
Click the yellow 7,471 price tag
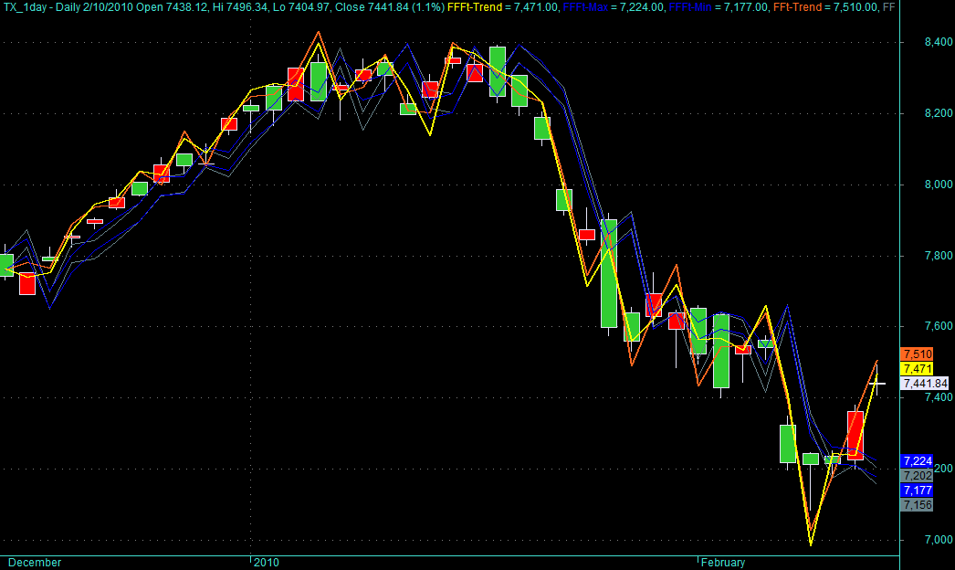(917, 369)
